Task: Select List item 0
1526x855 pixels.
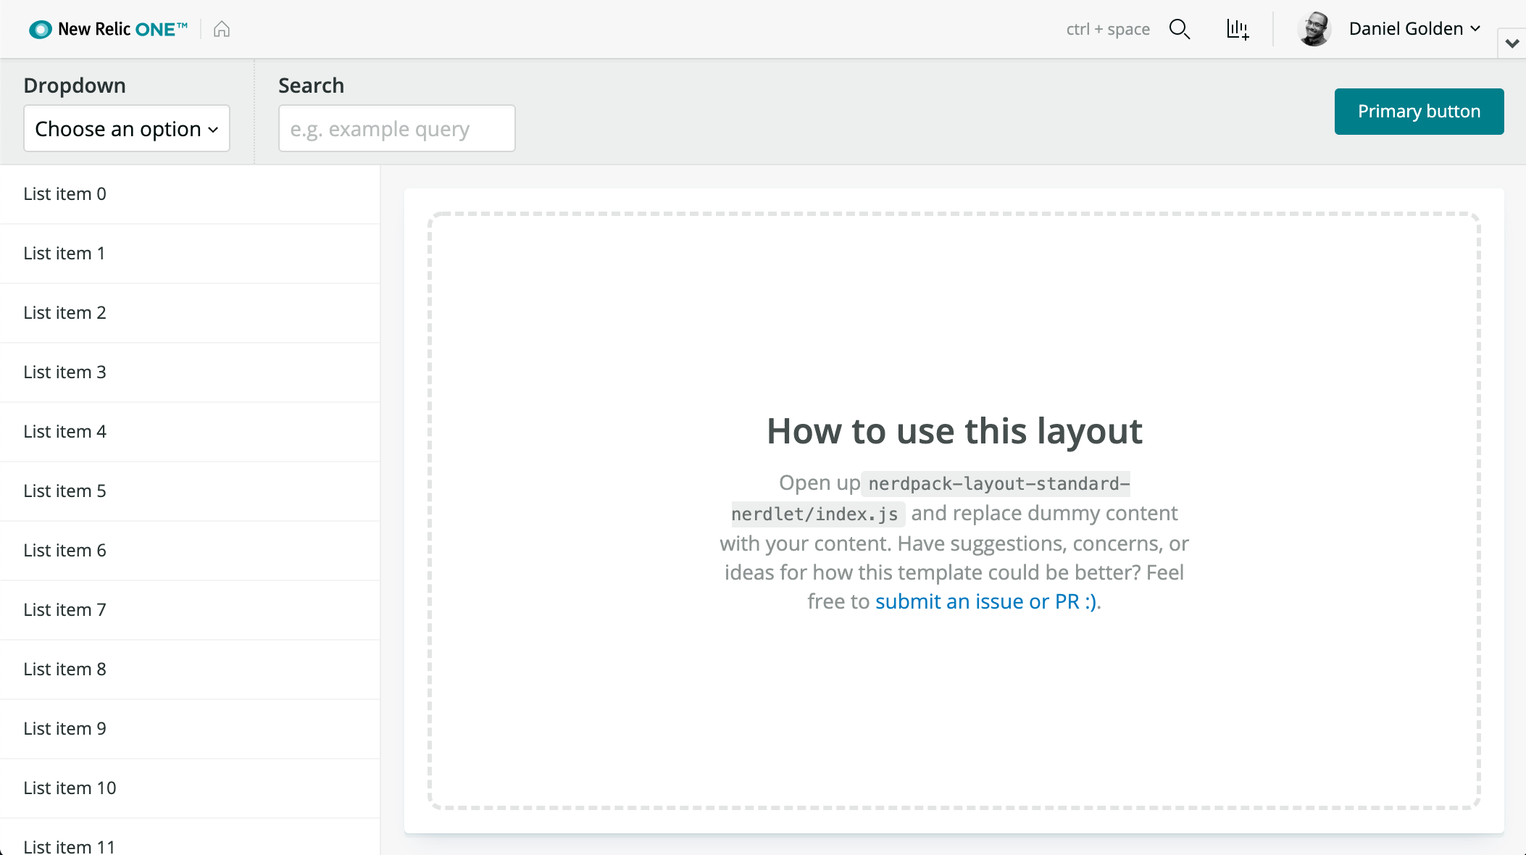Action: pos(65,194)
